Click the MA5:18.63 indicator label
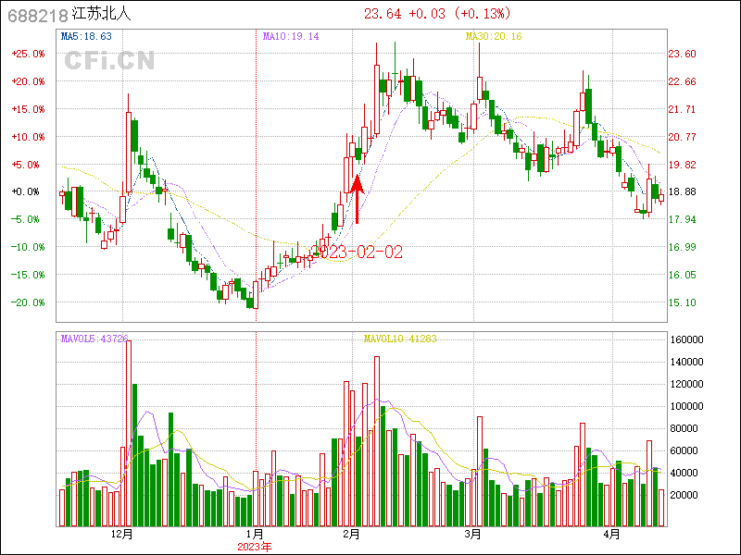Viewport: 741px width, 555px height. [85, 37]
